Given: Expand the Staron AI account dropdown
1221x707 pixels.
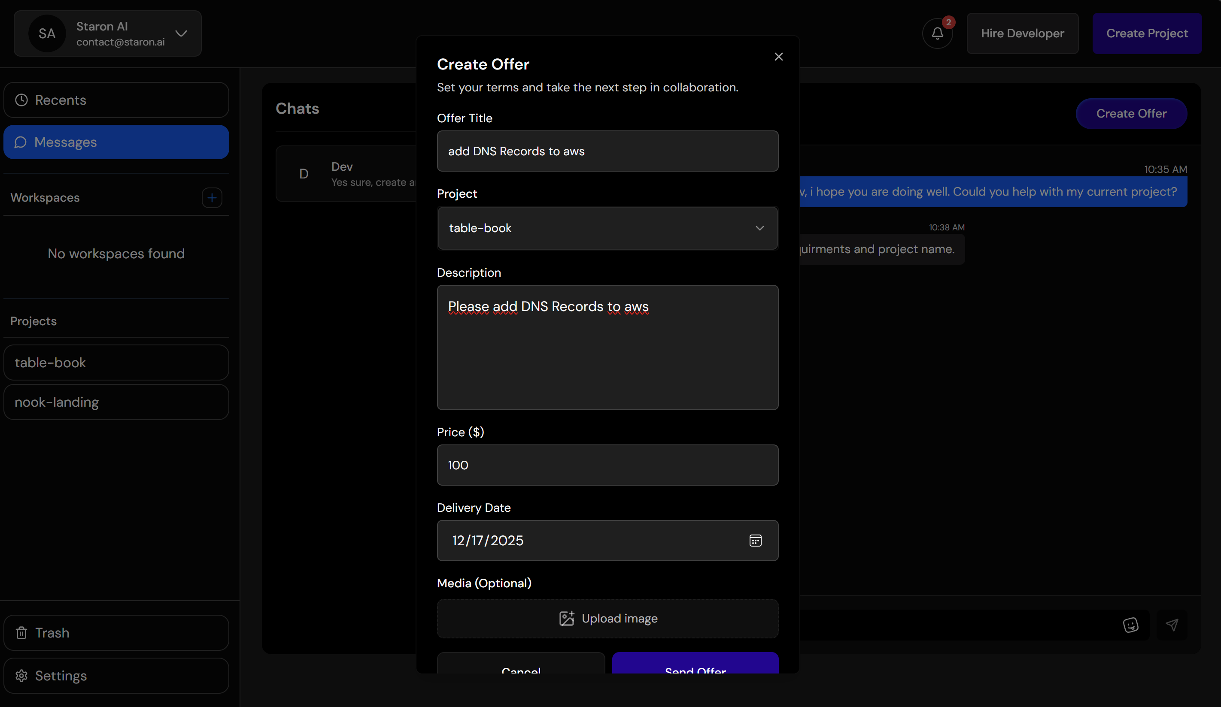Looking at the screenshot, I should [181, 33].
